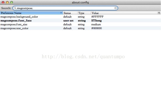Clear the search field with the X icon
This screenshot has height=107, width=161.
tap(116, 8)
